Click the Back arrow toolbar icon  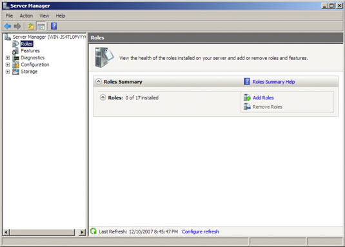pyautogui.click(x=8, y=26)
